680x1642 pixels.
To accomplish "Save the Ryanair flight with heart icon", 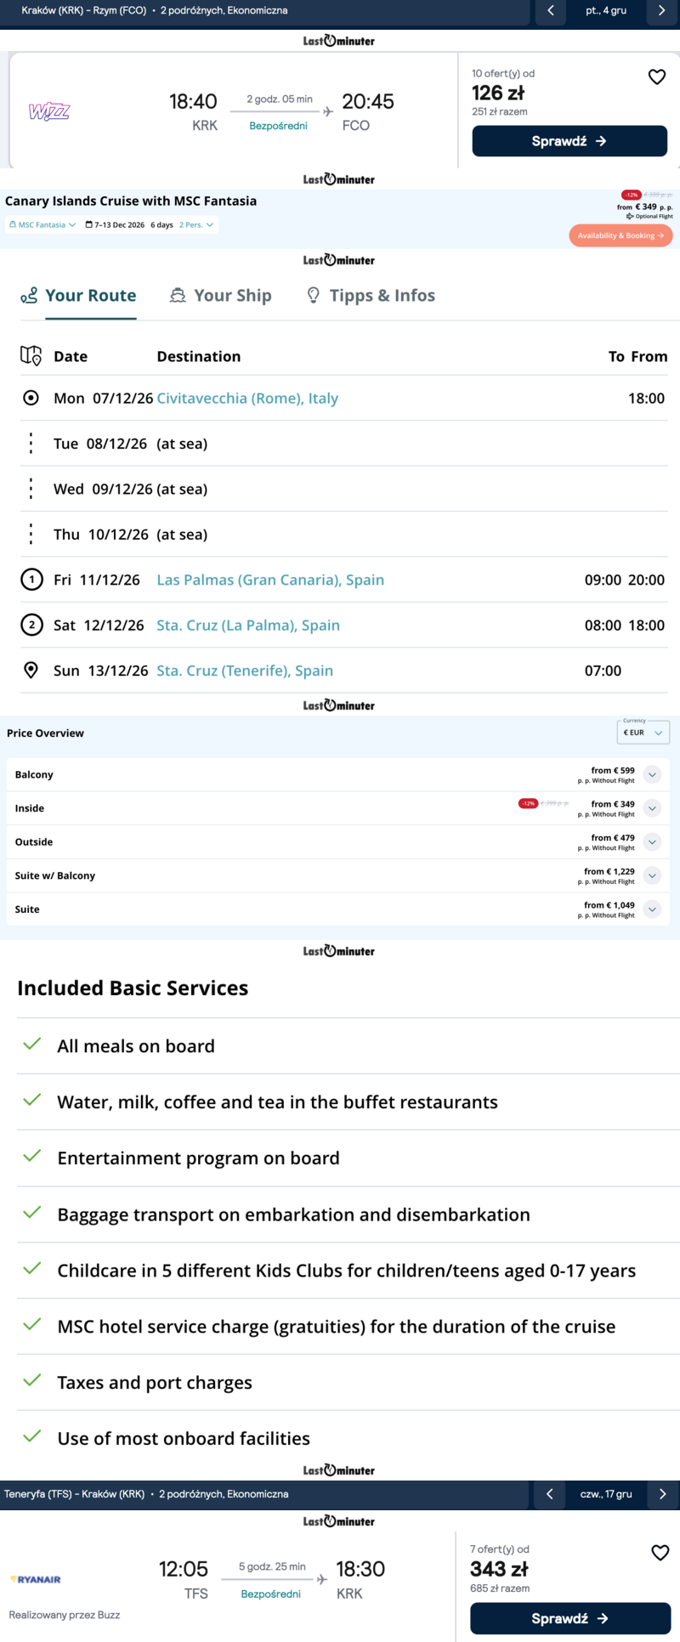I will [660, 1553].
